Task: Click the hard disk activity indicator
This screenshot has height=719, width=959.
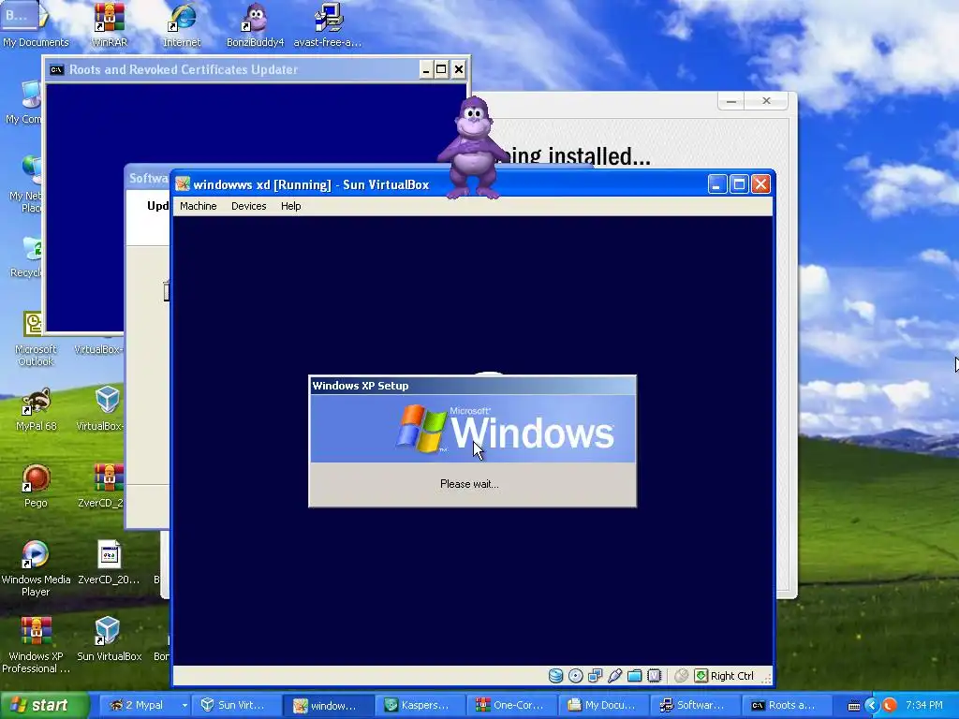Action: 555,676
